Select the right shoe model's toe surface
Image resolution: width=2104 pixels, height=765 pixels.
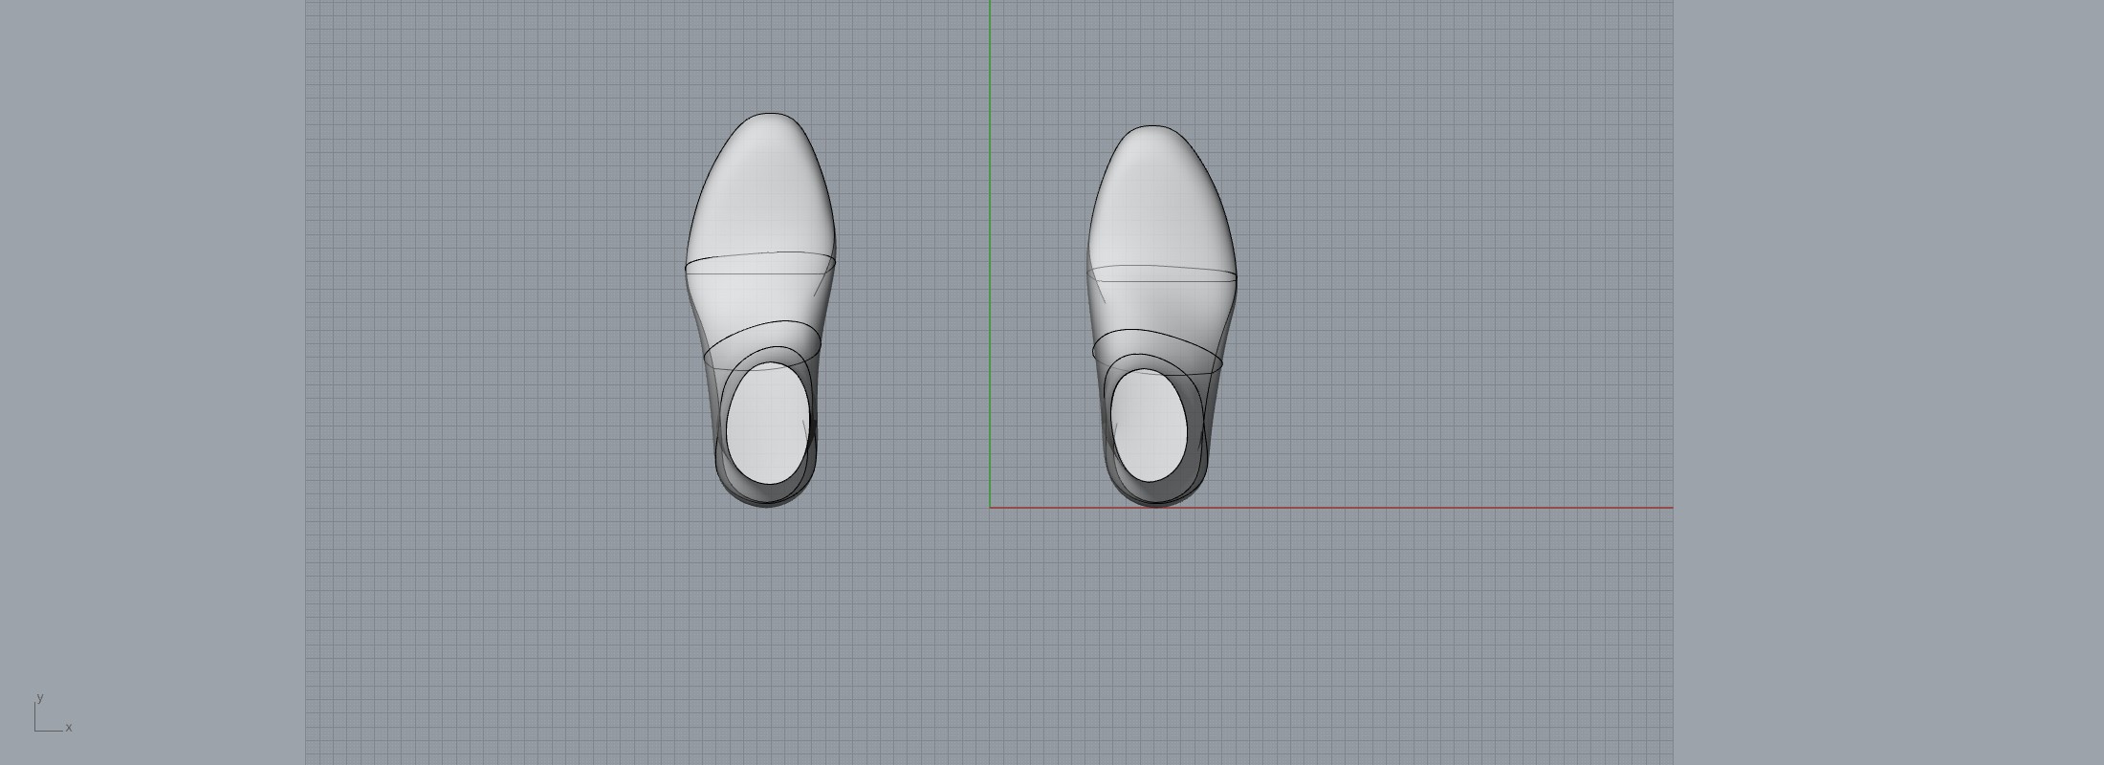[x=1157, y=191]
